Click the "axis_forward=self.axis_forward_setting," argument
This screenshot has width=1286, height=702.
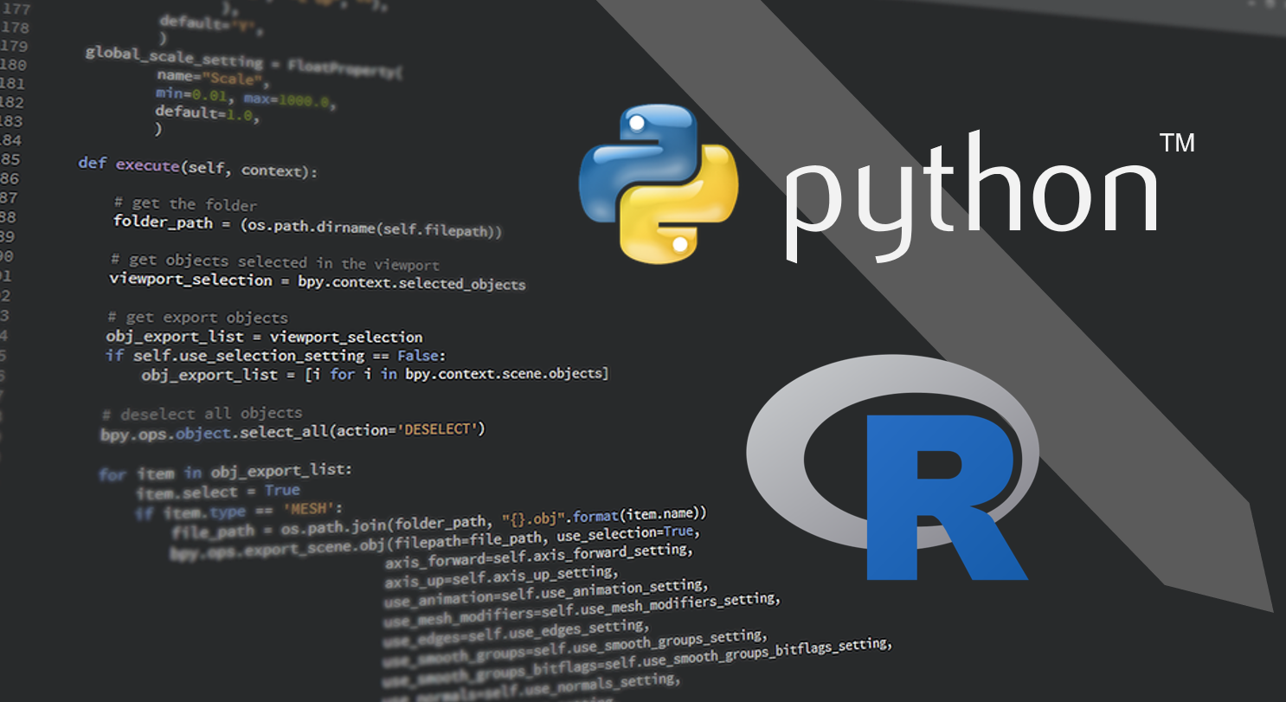click(x=538, y=556)
